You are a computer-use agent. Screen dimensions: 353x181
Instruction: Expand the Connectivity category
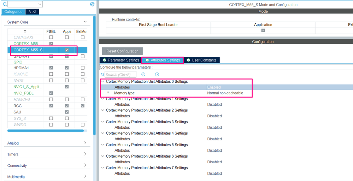[x=85, y=165]
